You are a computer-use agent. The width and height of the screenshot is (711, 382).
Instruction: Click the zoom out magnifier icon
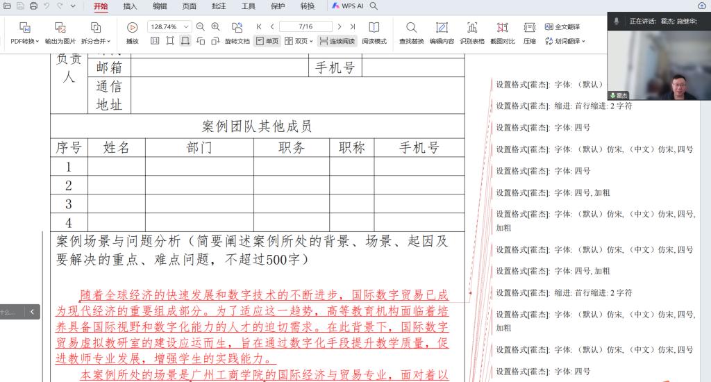point(201,26)
